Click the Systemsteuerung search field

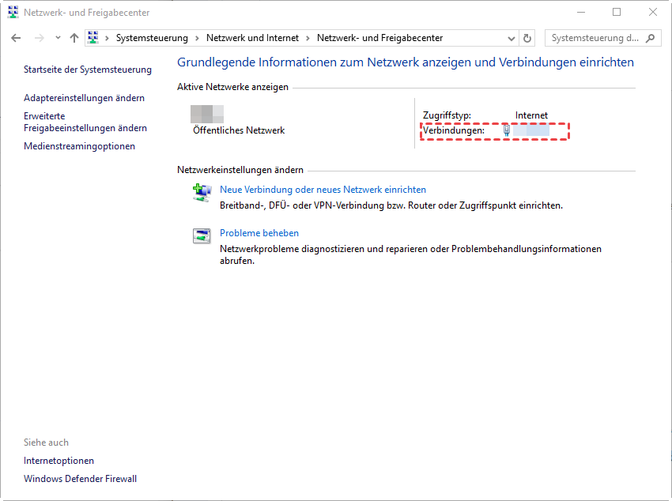tap(595, 38)
